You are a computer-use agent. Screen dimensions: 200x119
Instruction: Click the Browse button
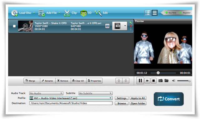[x=122, y=103]
